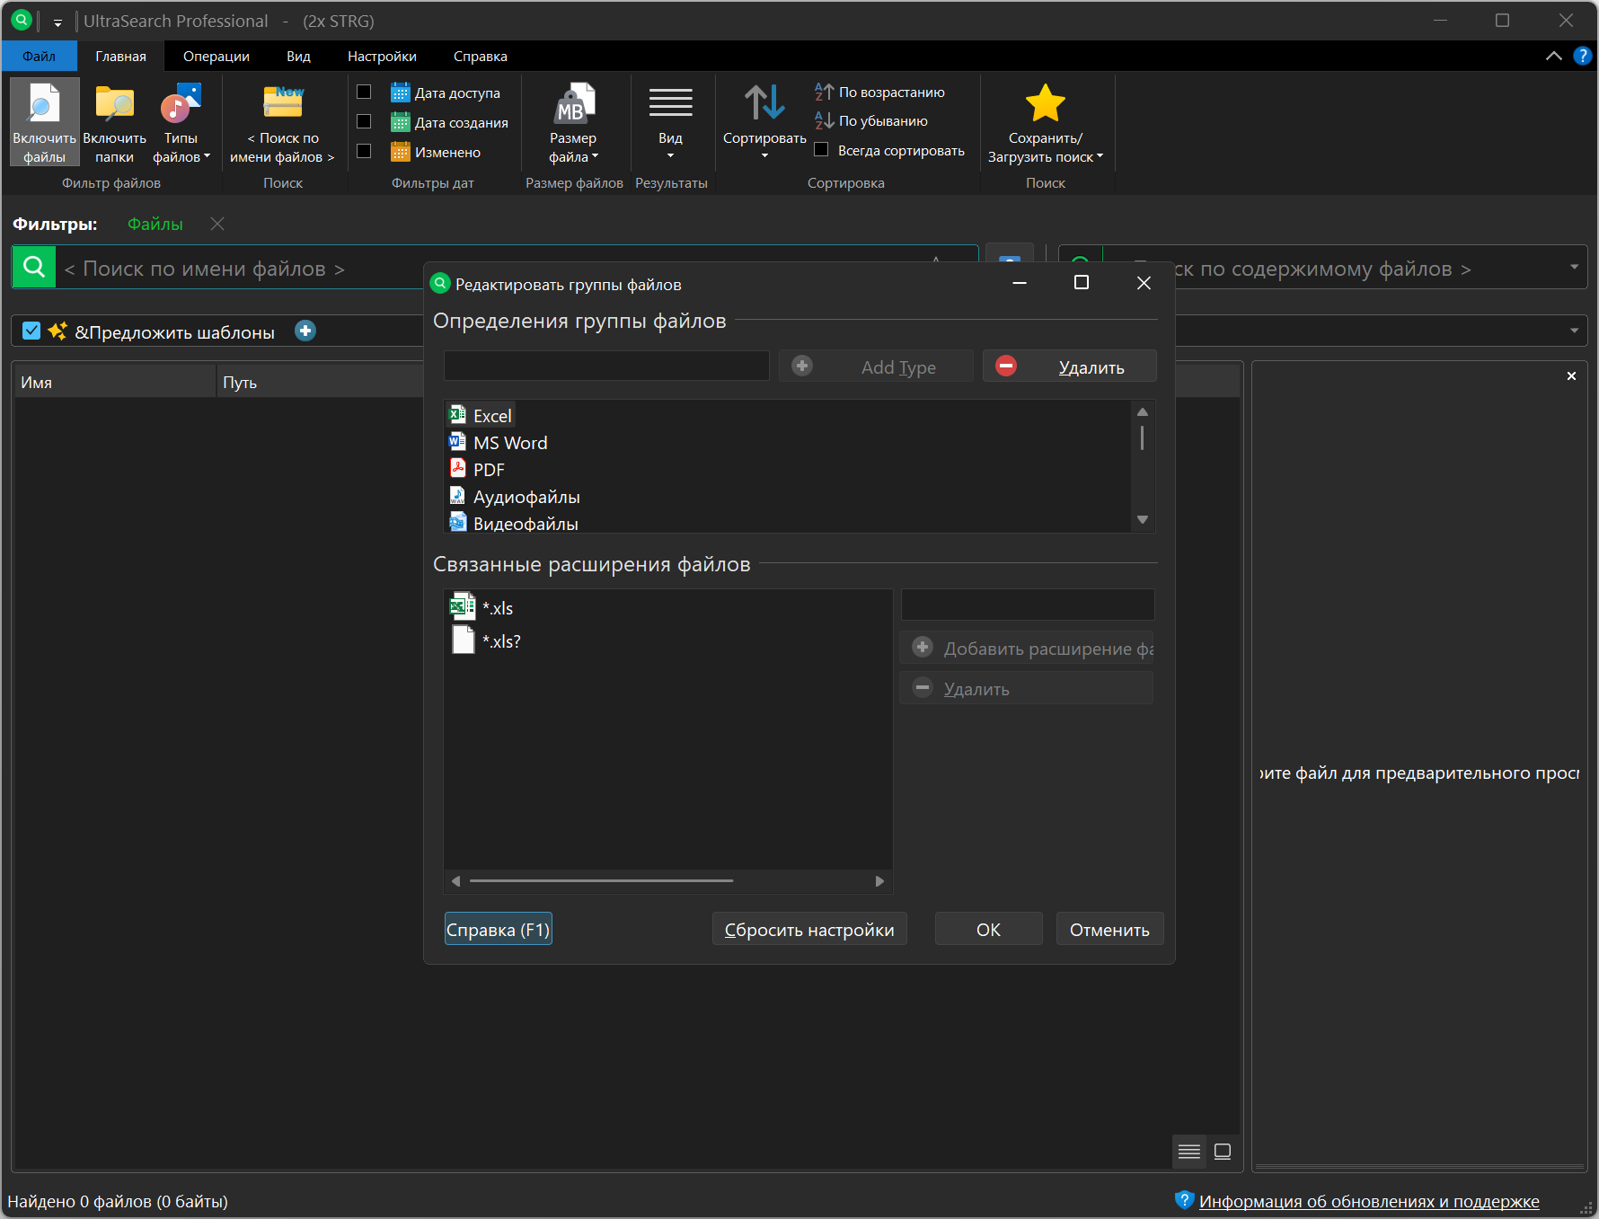1599x1219 pixels.
Task: Open the Quick Access toolbar customize arrow
Action: (x=57, y=22)
